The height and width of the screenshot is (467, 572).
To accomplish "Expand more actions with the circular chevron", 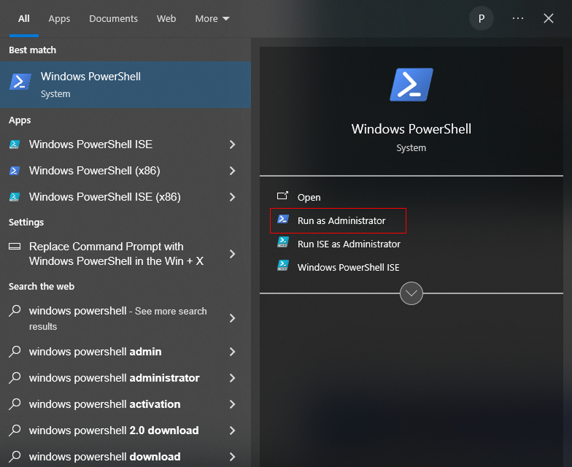I will pos(411,293).
